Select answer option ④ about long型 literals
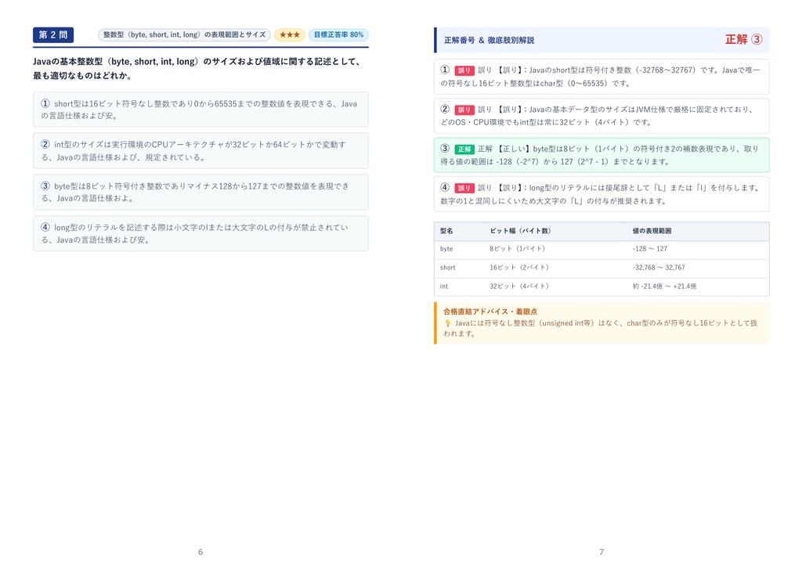The width and height of the screenshot is (802, 569). click(200, 234)
